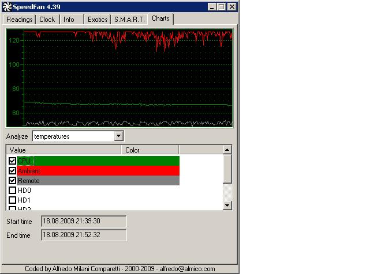
Task: Open the Info tab
Action: pos(72,20)
